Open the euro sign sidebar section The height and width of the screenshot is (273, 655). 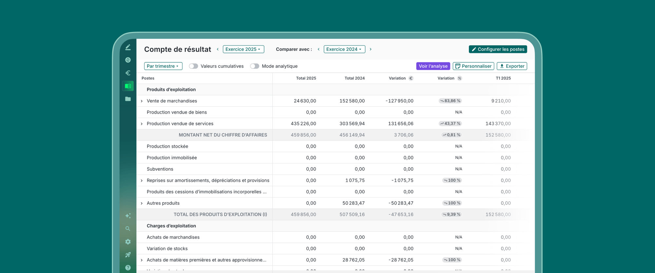[128, 73]
